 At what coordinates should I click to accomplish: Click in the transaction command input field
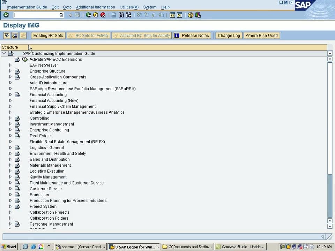click(x=36, y=15)
